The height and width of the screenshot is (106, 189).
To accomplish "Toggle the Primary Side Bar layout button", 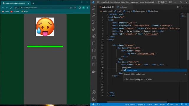I will click(x=159, y=2).
